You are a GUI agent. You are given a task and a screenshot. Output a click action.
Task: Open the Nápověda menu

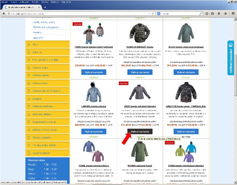click(x=66, y=2)
